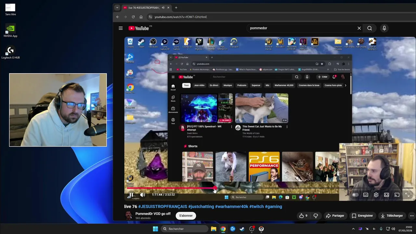Expand hidden system tray icons
Screen dimensions: 416x234
pos(353,229)
